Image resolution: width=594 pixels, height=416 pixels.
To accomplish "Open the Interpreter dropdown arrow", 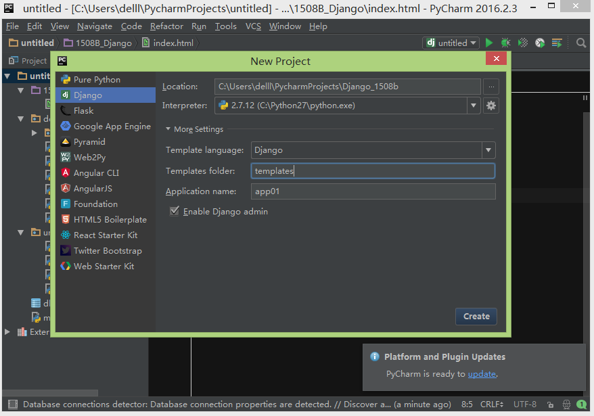I will 474,106.
